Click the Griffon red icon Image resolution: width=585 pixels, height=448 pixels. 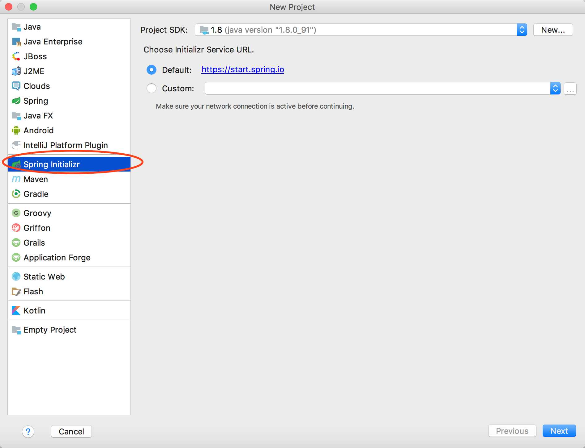click(x=16, y=228)
